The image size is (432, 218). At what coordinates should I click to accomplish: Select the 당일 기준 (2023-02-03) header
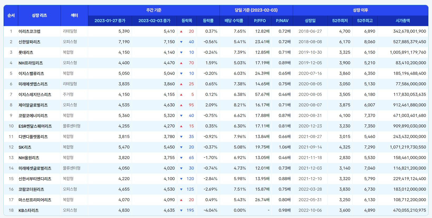point(256,10)
